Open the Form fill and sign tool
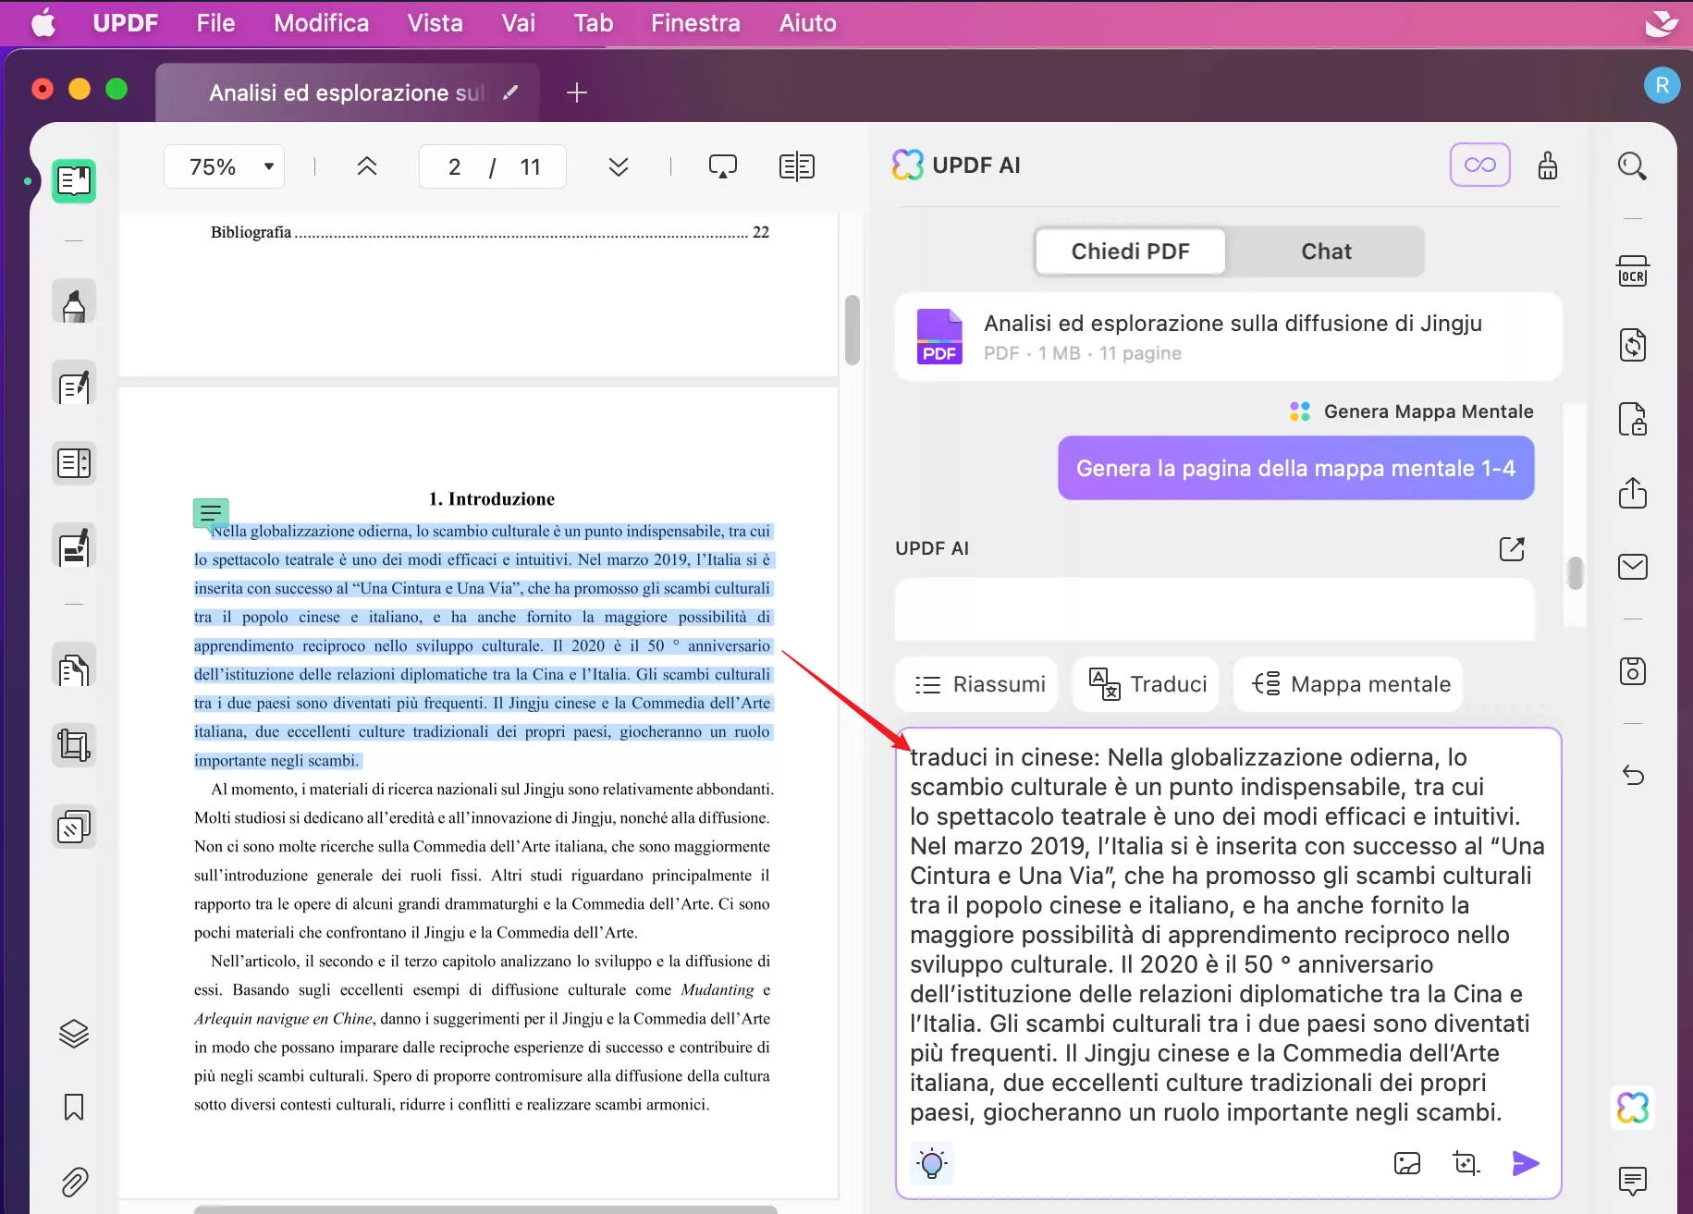1693x1214 pixels. point(74,546)
